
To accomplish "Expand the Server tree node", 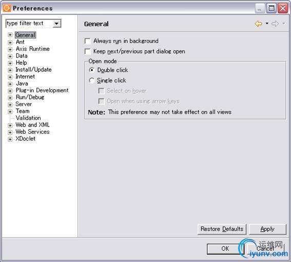I will click(x=10, y=105).
